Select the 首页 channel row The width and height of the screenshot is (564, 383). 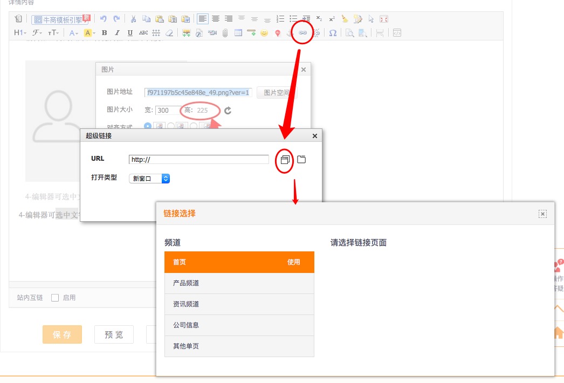pos(239,262)
